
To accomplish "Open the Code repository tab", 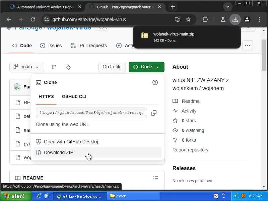I will click(x=22, y=46).
